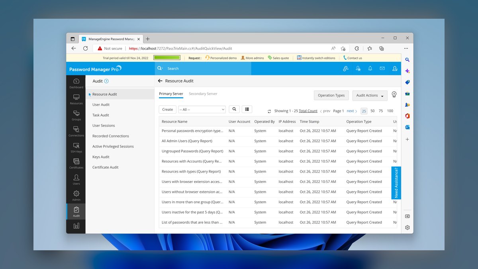Click the magnifier search button in audit toolbar
This screenshot has height=269, width=478.
coord(234,109)
